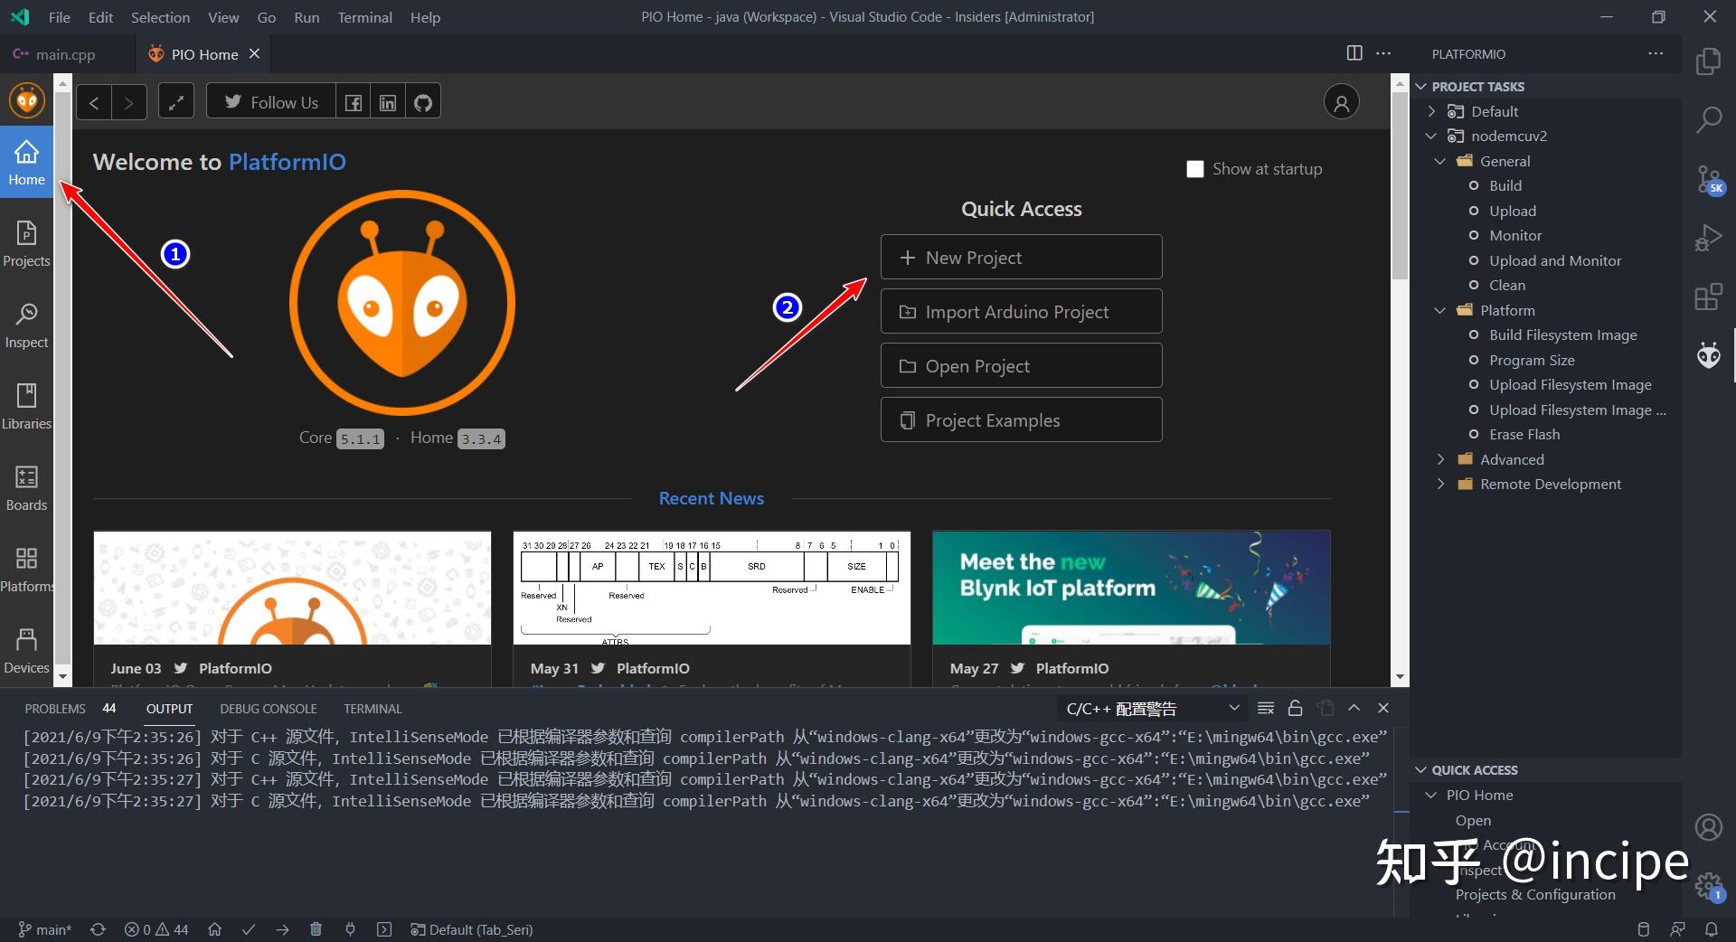Open VS Code Accounts icon in activity bar
Viewport: 1736px width, 942px height.
click(1708, 826)
